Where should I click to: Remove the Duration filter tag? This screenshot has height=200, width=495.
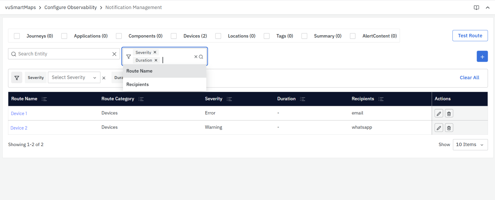pos(156,60)
